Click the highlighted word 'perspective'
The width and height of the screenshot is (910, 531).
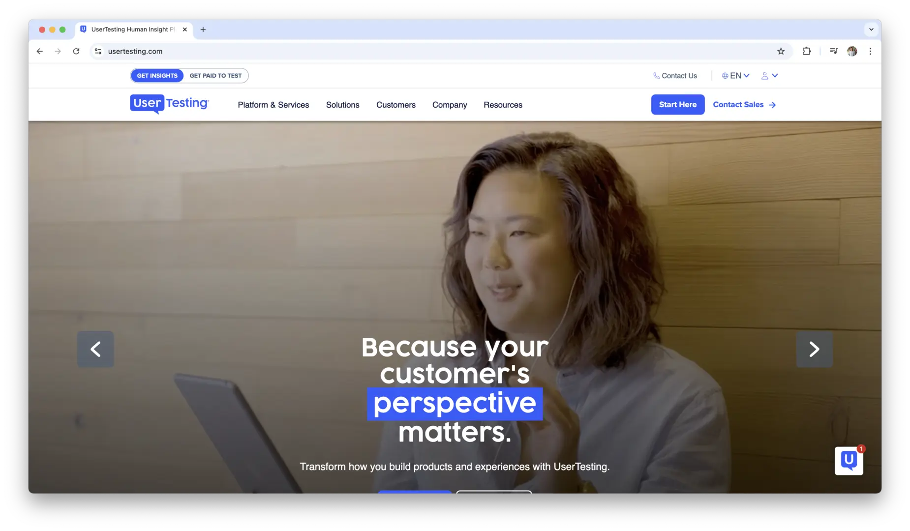click(455, 404)
